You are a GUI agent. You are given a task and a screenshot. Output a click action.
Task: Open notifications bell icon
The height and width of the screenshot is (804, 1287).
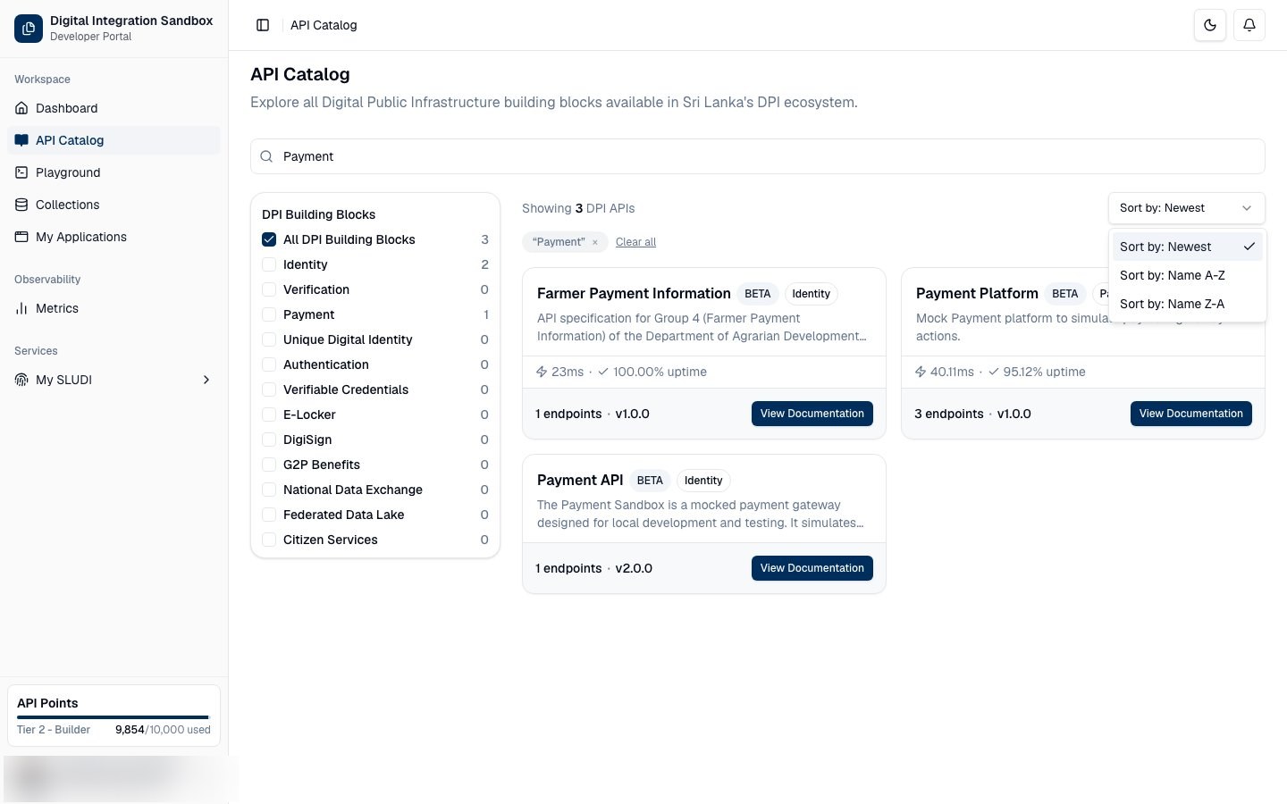coord(1249,25)
